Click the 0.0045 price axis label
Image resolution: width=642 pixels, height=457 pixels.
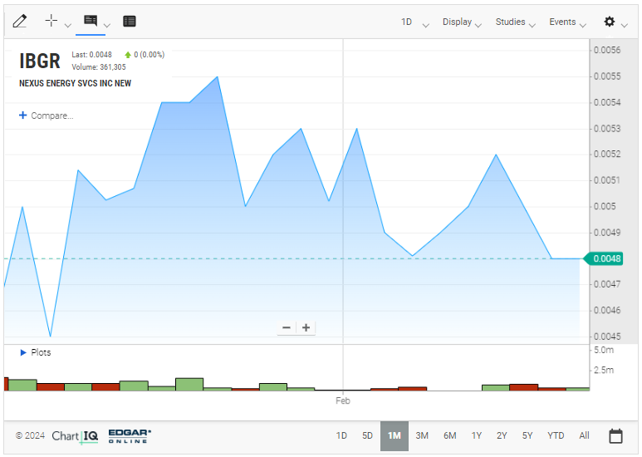(x=607, y=337)
